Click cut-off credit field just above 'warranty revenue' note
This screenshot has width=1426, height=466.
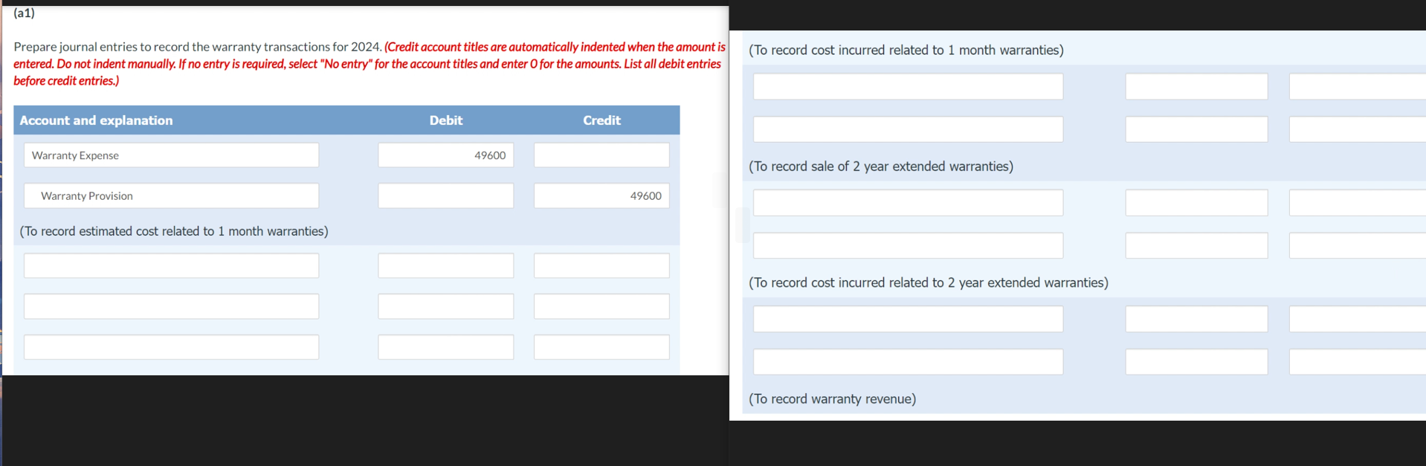1358,362
